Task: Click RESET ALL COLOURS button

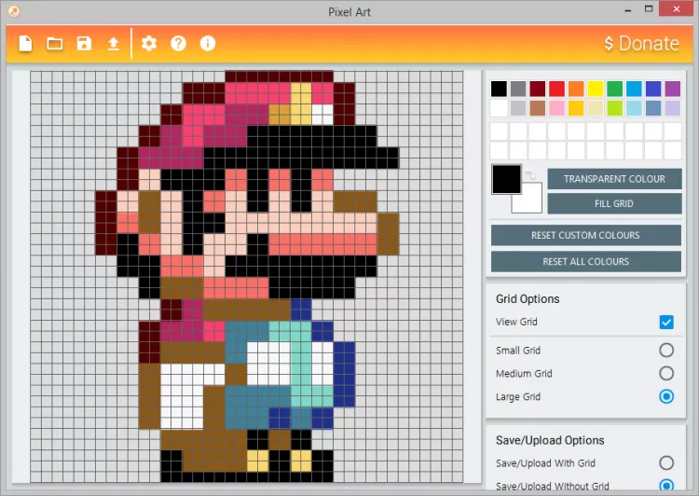Action: coord(586,261)
